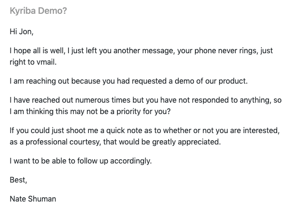Click the 'Hi Jon,' greeting line
Screen dimensions: 289x212
[22, 32]
